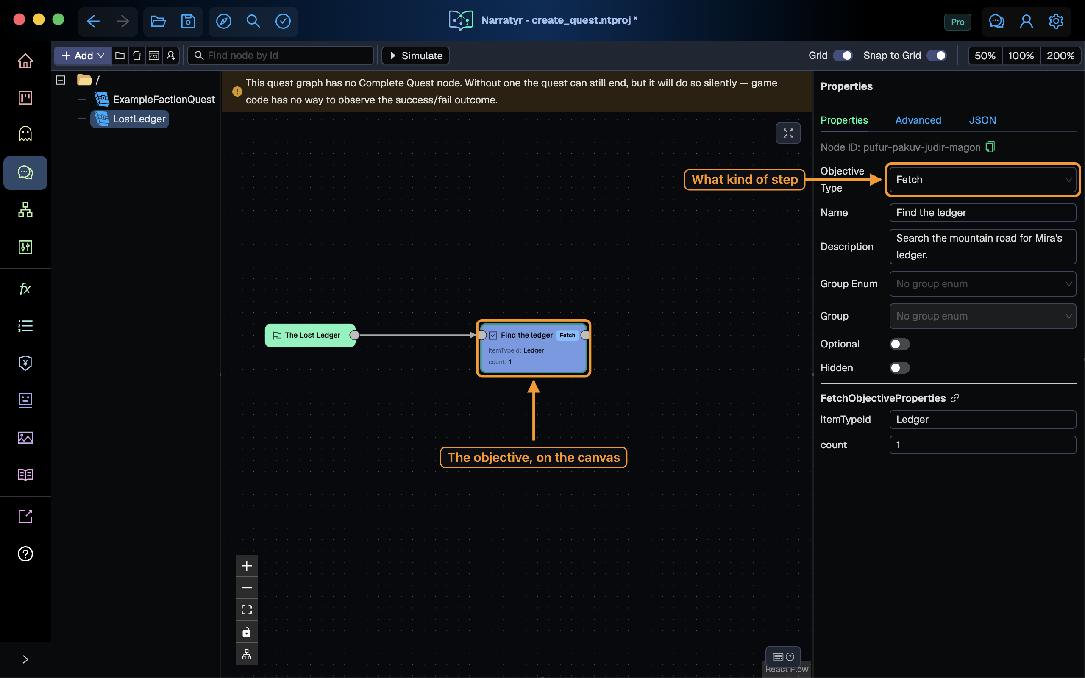
Task: Enable the Optional toggle
Action: tap(899, 344)
